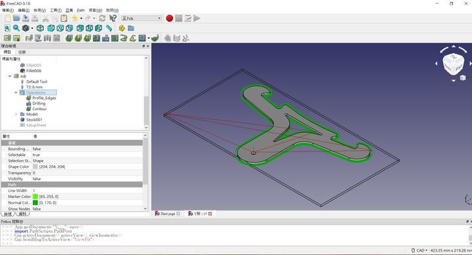Click the Undo arrow icon
Image resolution: width=472 pixels, height=255 pixels.
pyautogui.click(x=75, y=18)
